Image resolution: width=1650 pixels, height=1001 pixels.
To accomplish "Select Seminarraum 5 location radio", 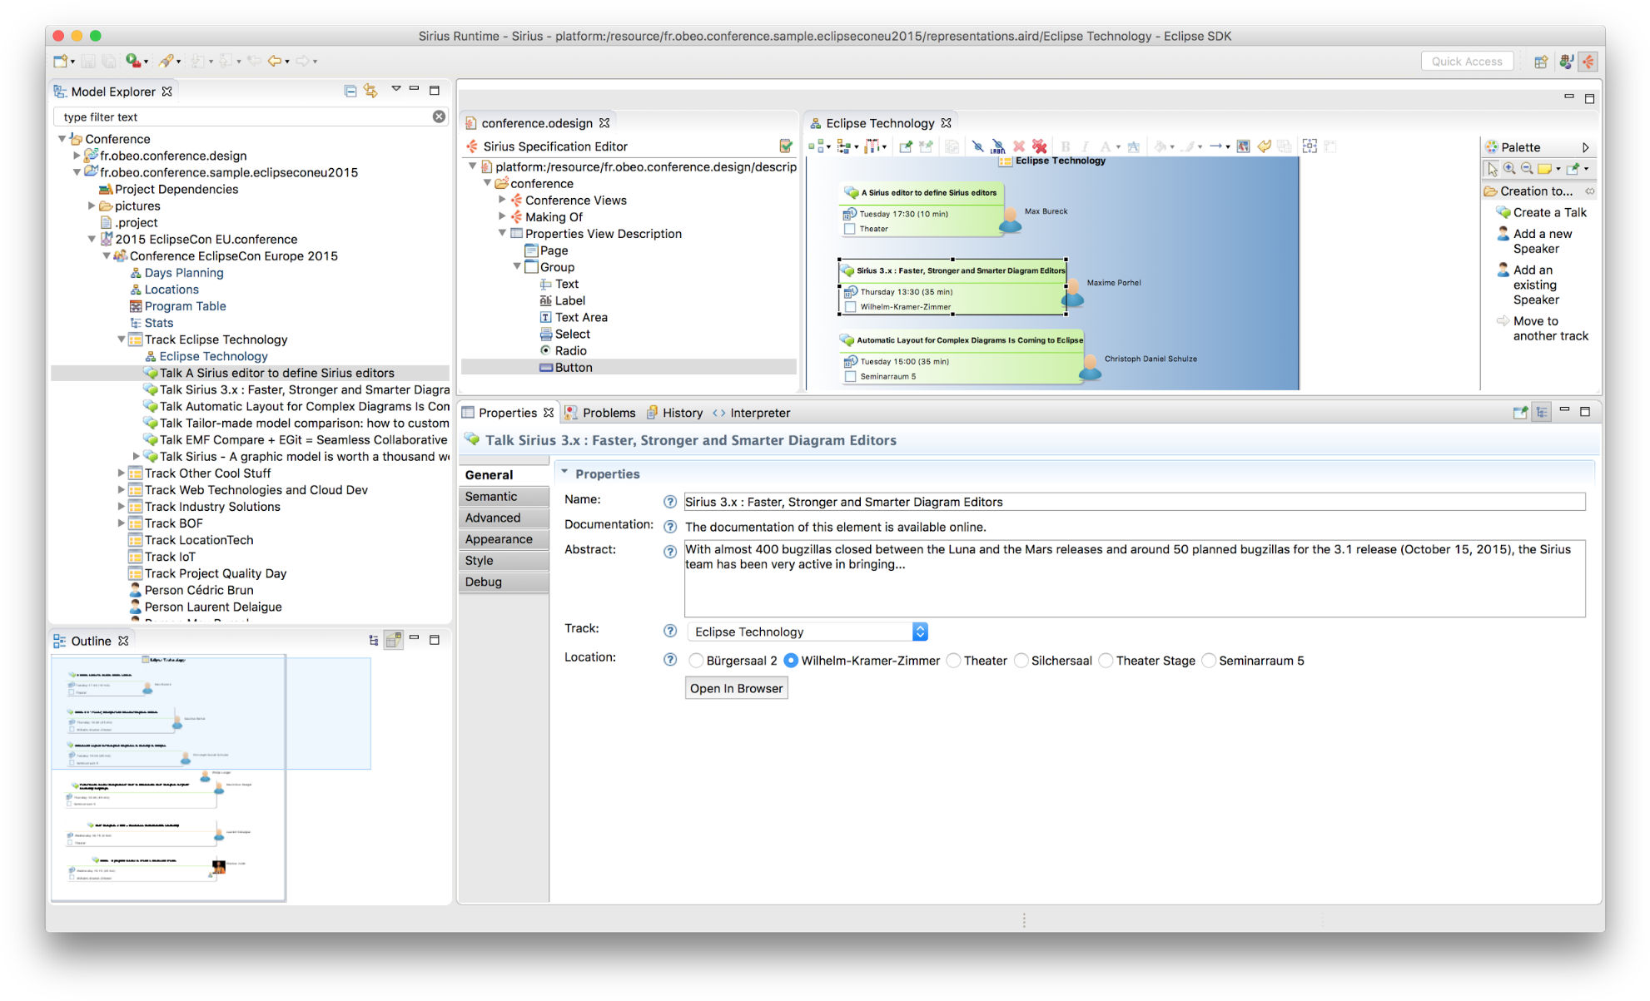I will (1209, 661).
